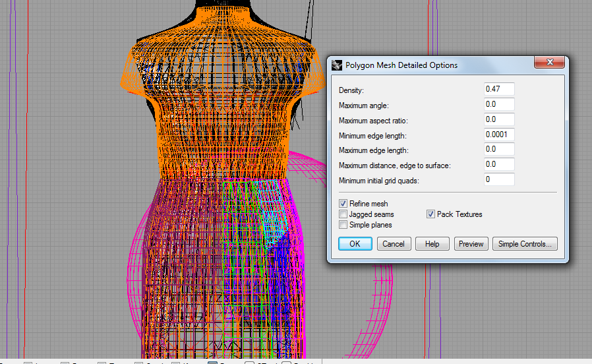The image size is (592, 364).
Task: Confirm mesh settings with OK
Action: click(x=355, y=244)
